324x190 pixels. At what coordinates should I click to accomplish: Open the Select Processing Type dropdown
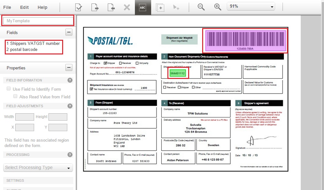(38, 168)
